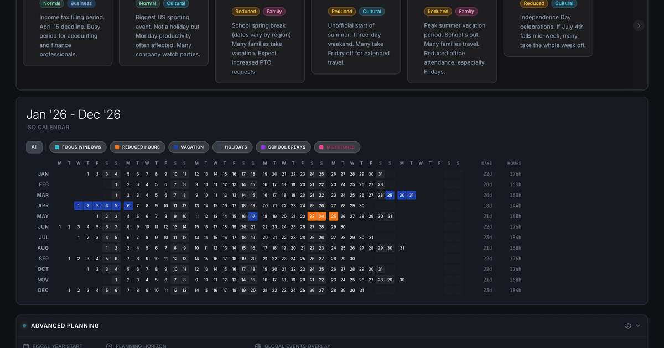Select March 31 vacation day cell

point(411,195)
